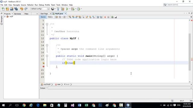This screenshot has width=193, height=108.
Task: Click the myif.MyIF breadcrumb
Action: (x=46, y=85)
